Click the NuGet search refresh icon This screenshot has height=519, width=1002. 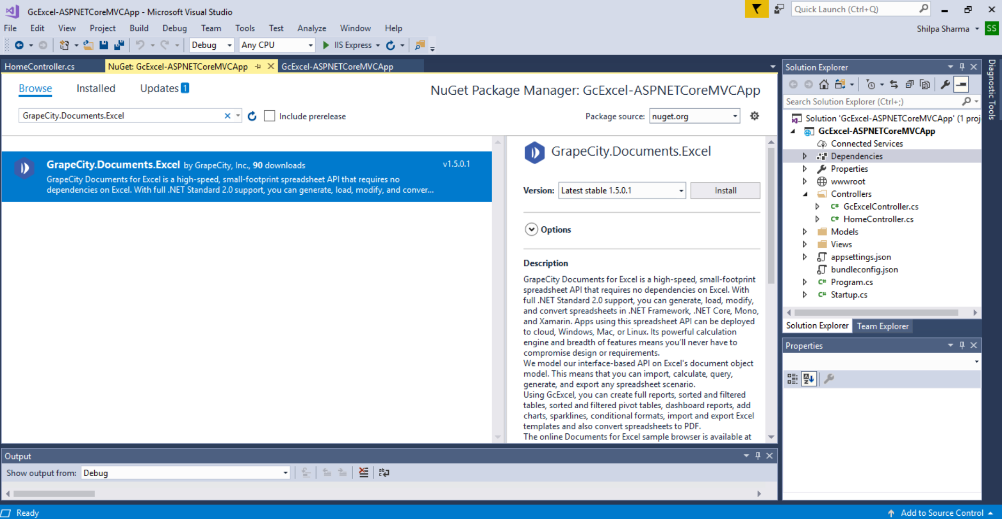[252, 116]
